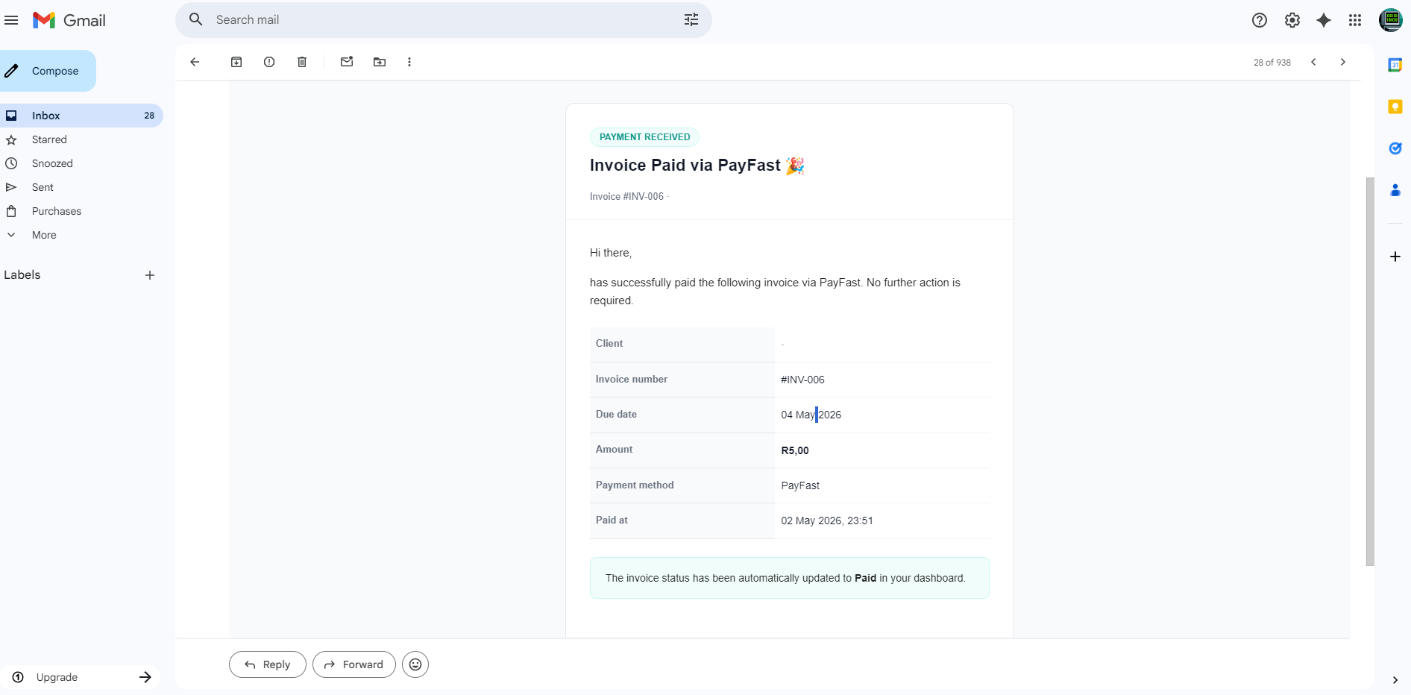Open Contacts side panel icon

click(1395, 190)
